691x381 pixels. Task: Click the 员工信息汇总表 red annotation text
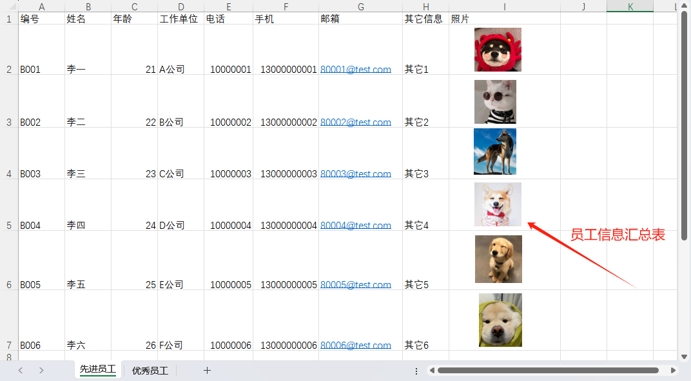(x=617, y=235)
